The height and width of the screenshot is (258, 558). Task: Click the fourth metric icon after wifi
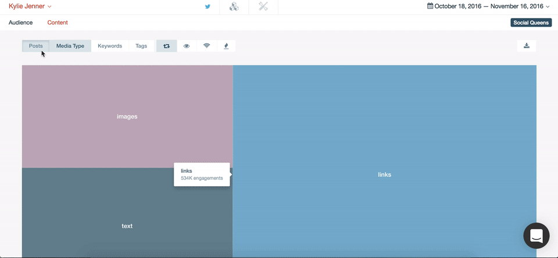pyautogui.click(x=226, y=46)
